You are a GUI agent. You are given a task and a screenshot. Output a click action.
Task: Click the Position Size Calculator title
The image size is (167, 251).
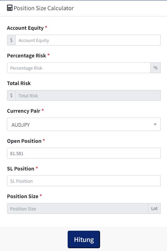tap(44, 8)
